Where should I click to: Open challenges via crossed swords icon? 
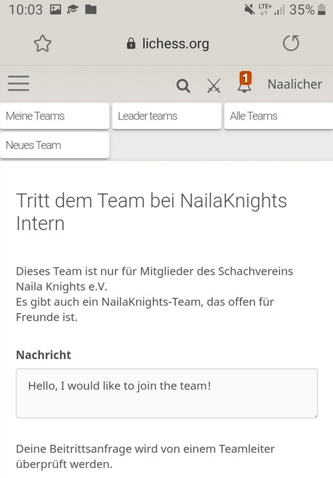[x=213, y=86]
